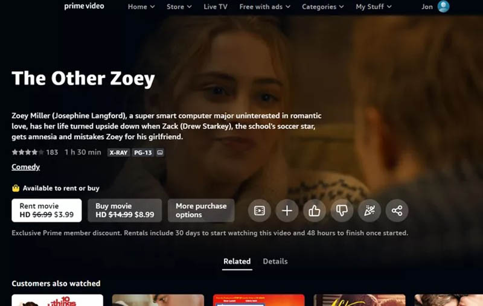The image size is (483, 306).
Task: Click the Jon account name
Action: (427, 7)
